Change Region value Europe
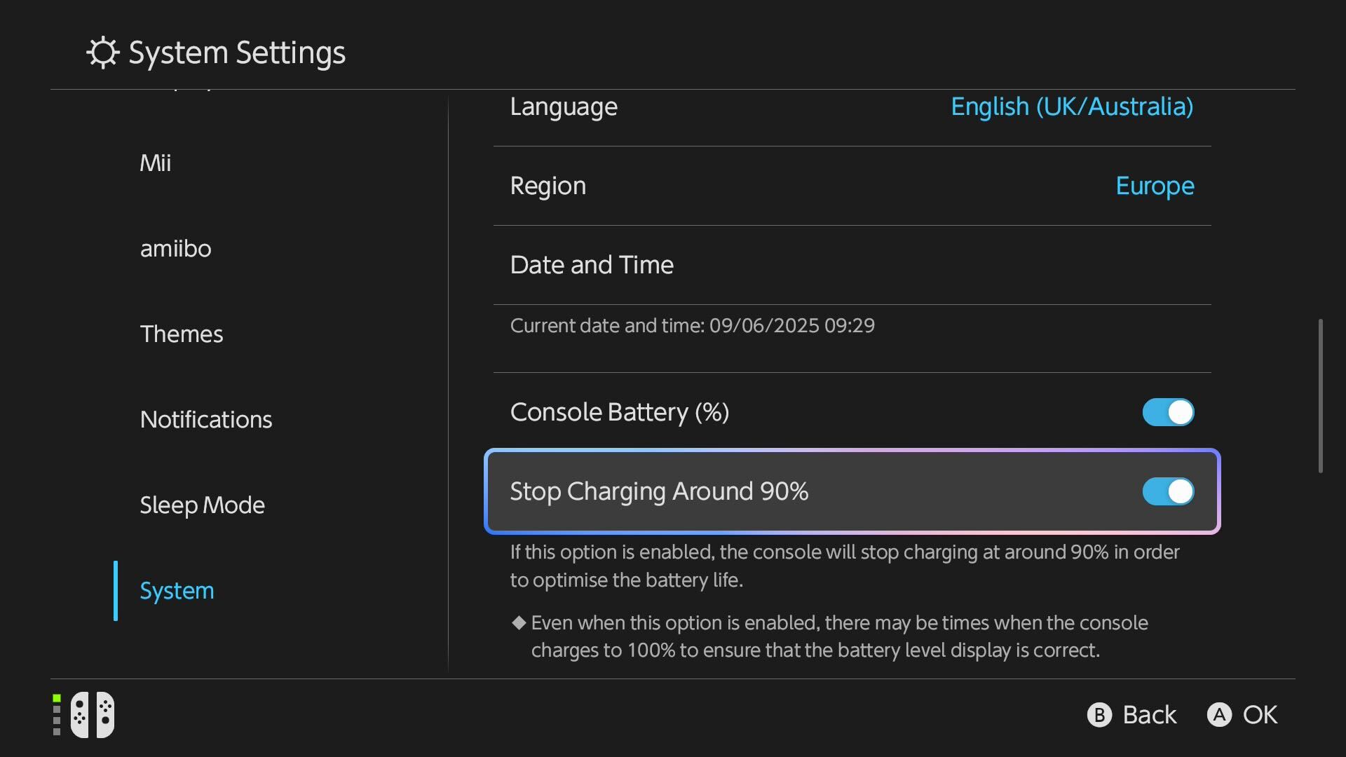 coord(1155,186)
